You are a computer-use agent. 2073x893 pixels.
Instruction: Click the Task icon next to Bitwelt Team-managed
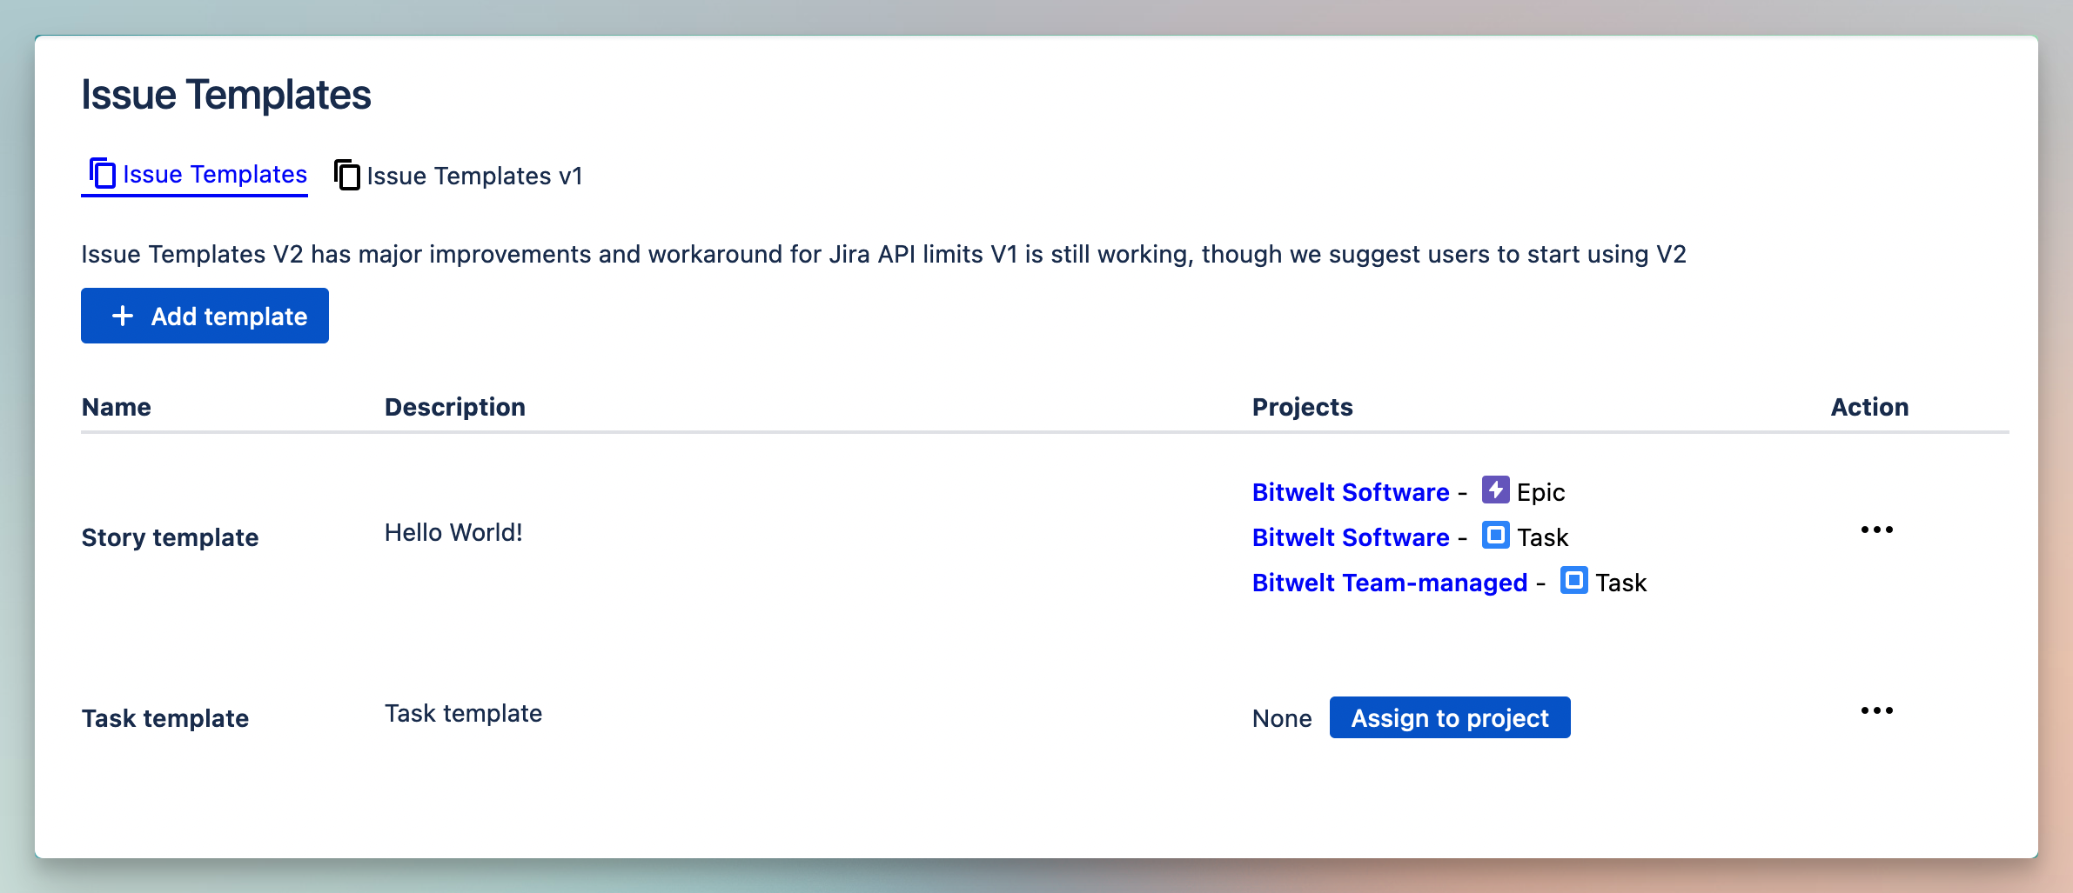(x=1573, y=582)
